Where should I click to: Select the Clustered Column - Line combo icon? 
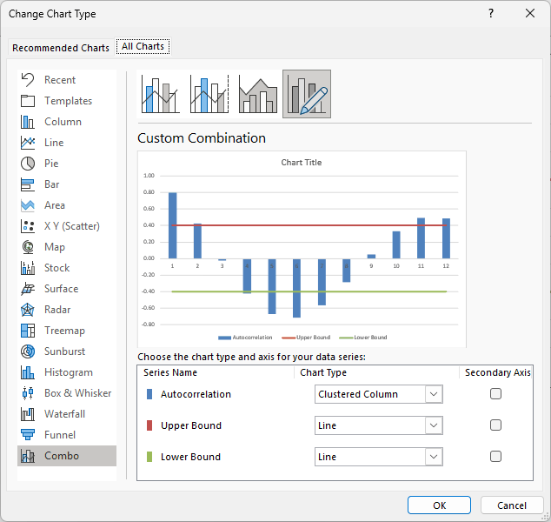pyautogui.click(x=161, y=94)
